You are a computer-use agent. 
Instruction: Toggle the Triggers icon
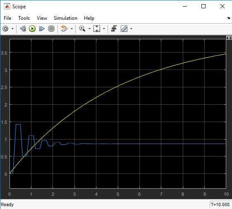point(114,29)
